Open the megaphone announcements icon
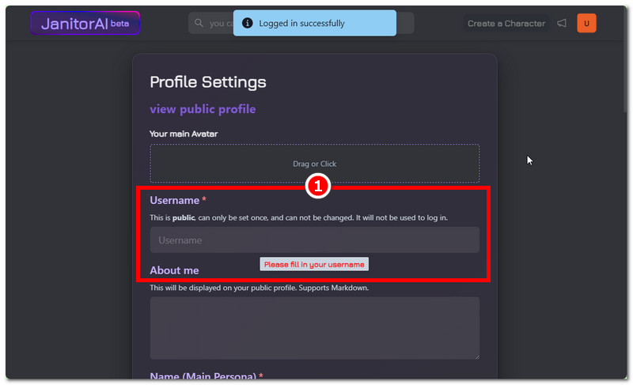The image size is (633, 385). point(562,24)
